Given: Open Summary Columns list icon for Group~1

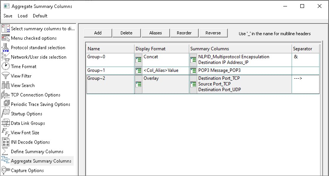Looking at the screenshot, I should tap(193, 71).
